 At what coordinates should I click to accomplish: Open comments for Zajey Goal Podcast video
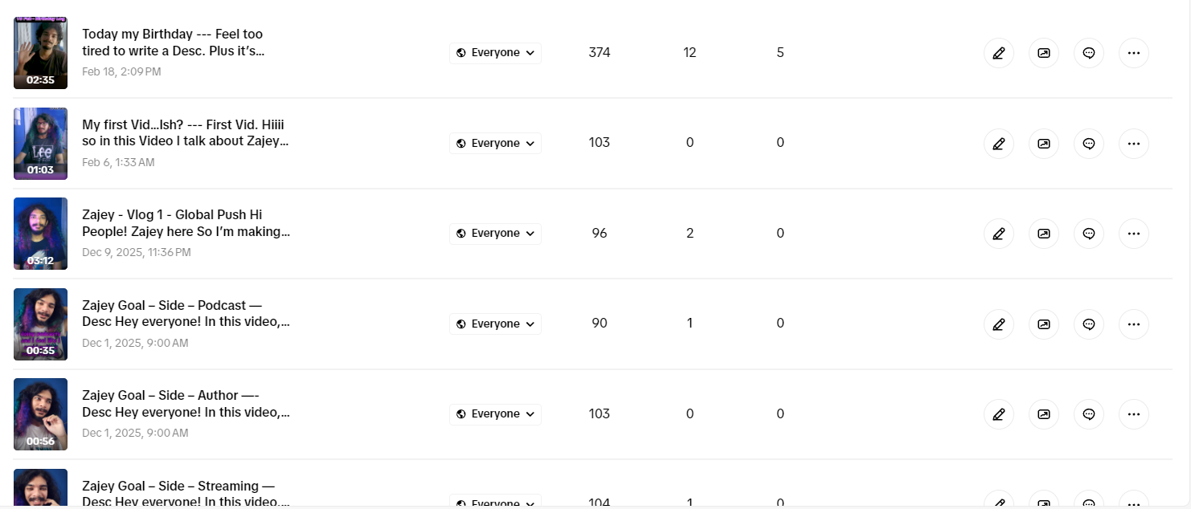(1088, 324)
